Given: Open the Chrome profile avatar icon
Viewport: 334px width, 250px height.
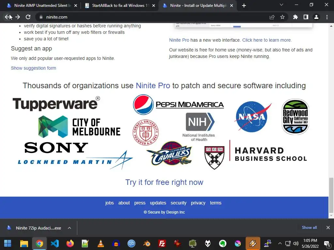Looking at the screenshot, I should 316,17.
